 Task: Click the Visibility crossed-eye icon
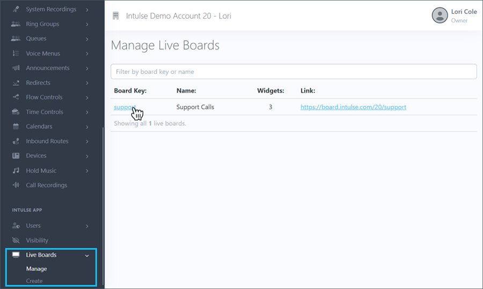tap(16, 240)
